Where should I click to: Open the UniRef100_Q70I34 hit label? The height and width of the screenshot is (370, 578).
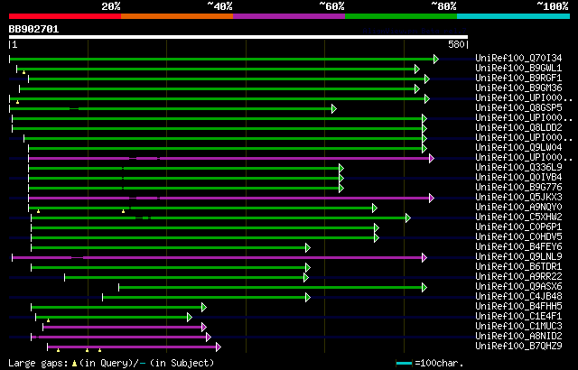tap(518, 58)
